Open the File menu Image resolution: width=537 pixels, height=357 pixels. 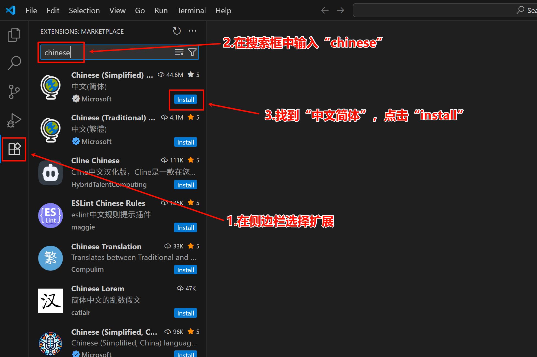[31, 10]
